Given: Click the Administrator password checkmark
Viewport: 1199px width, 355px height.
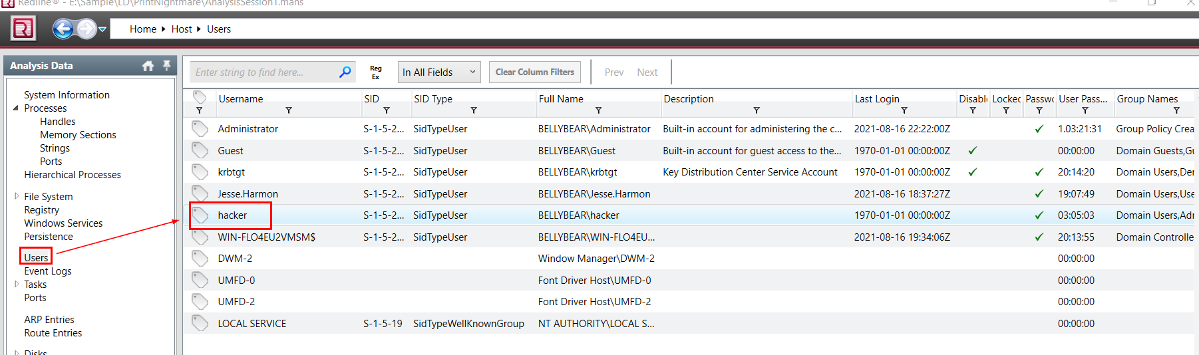Looking at the screenshot, I should tap(1039, 129).
